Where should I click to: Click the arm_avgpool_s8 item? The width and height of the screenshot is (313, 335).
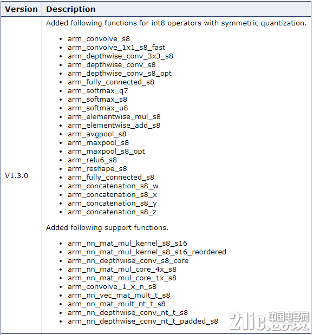(97, 134)
